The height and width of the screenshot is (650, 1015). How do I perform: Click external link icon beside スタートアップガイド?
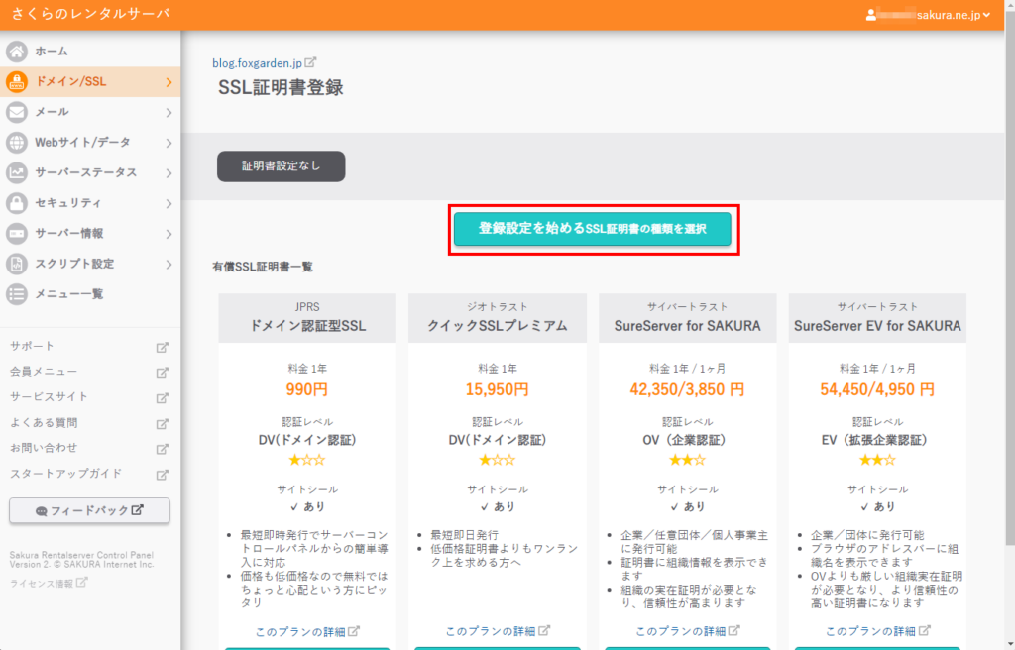(x=162, y=474)
